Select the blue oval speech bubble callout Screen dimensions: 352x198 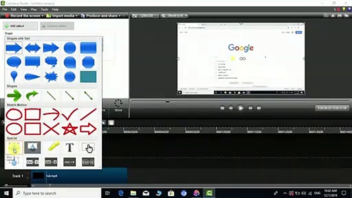coord(14,62)
